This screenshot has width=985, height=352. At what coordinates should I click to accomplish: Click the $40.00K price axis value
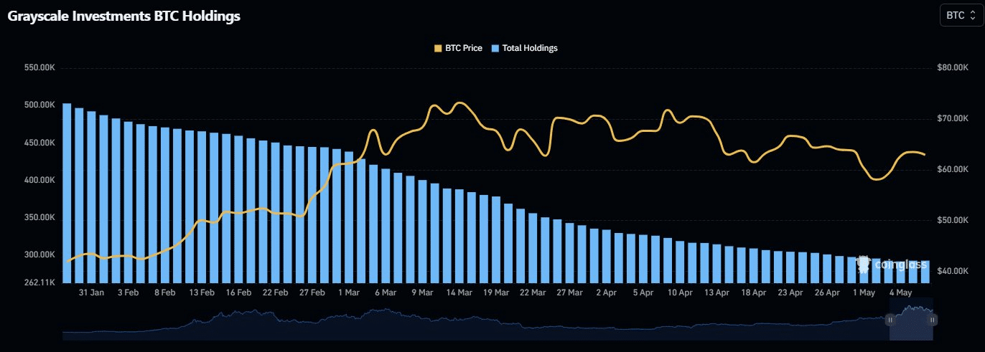coord(953,271)
